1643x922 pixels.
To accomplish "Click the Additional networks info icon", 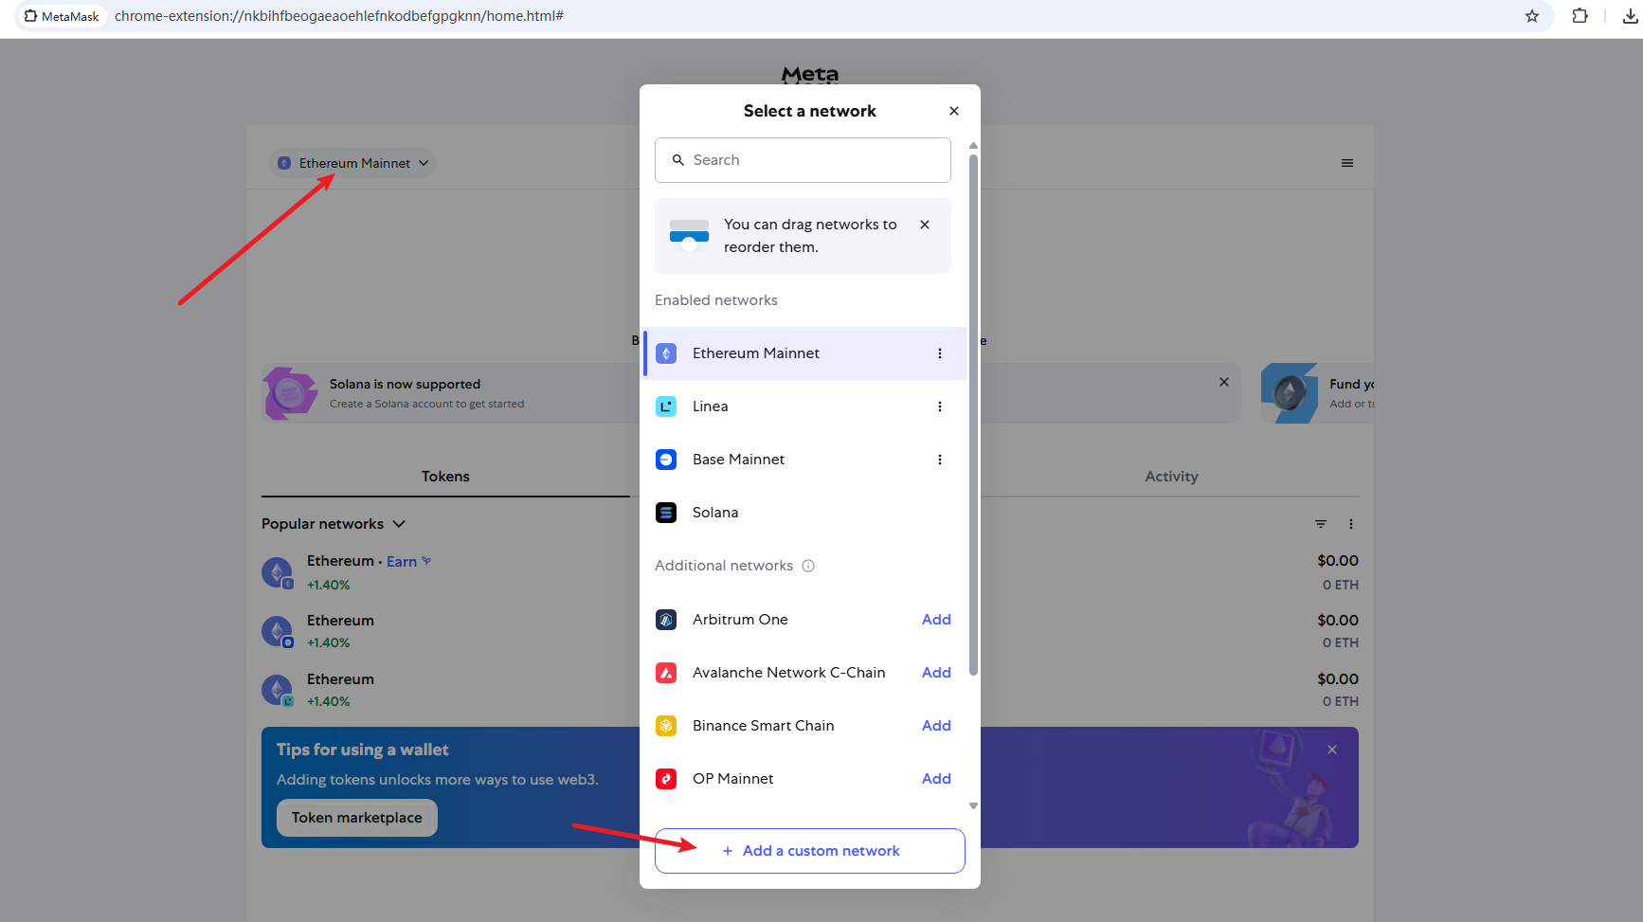I will point(808,566).
